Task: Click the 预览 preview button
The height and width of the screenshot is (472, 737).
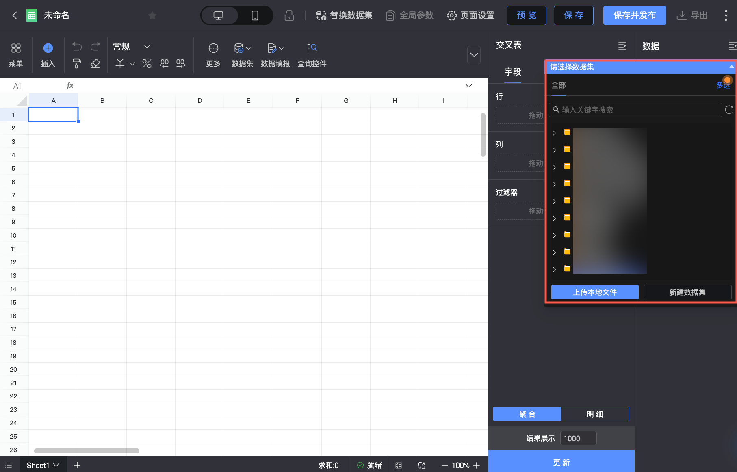Action: tap(527, 15)
